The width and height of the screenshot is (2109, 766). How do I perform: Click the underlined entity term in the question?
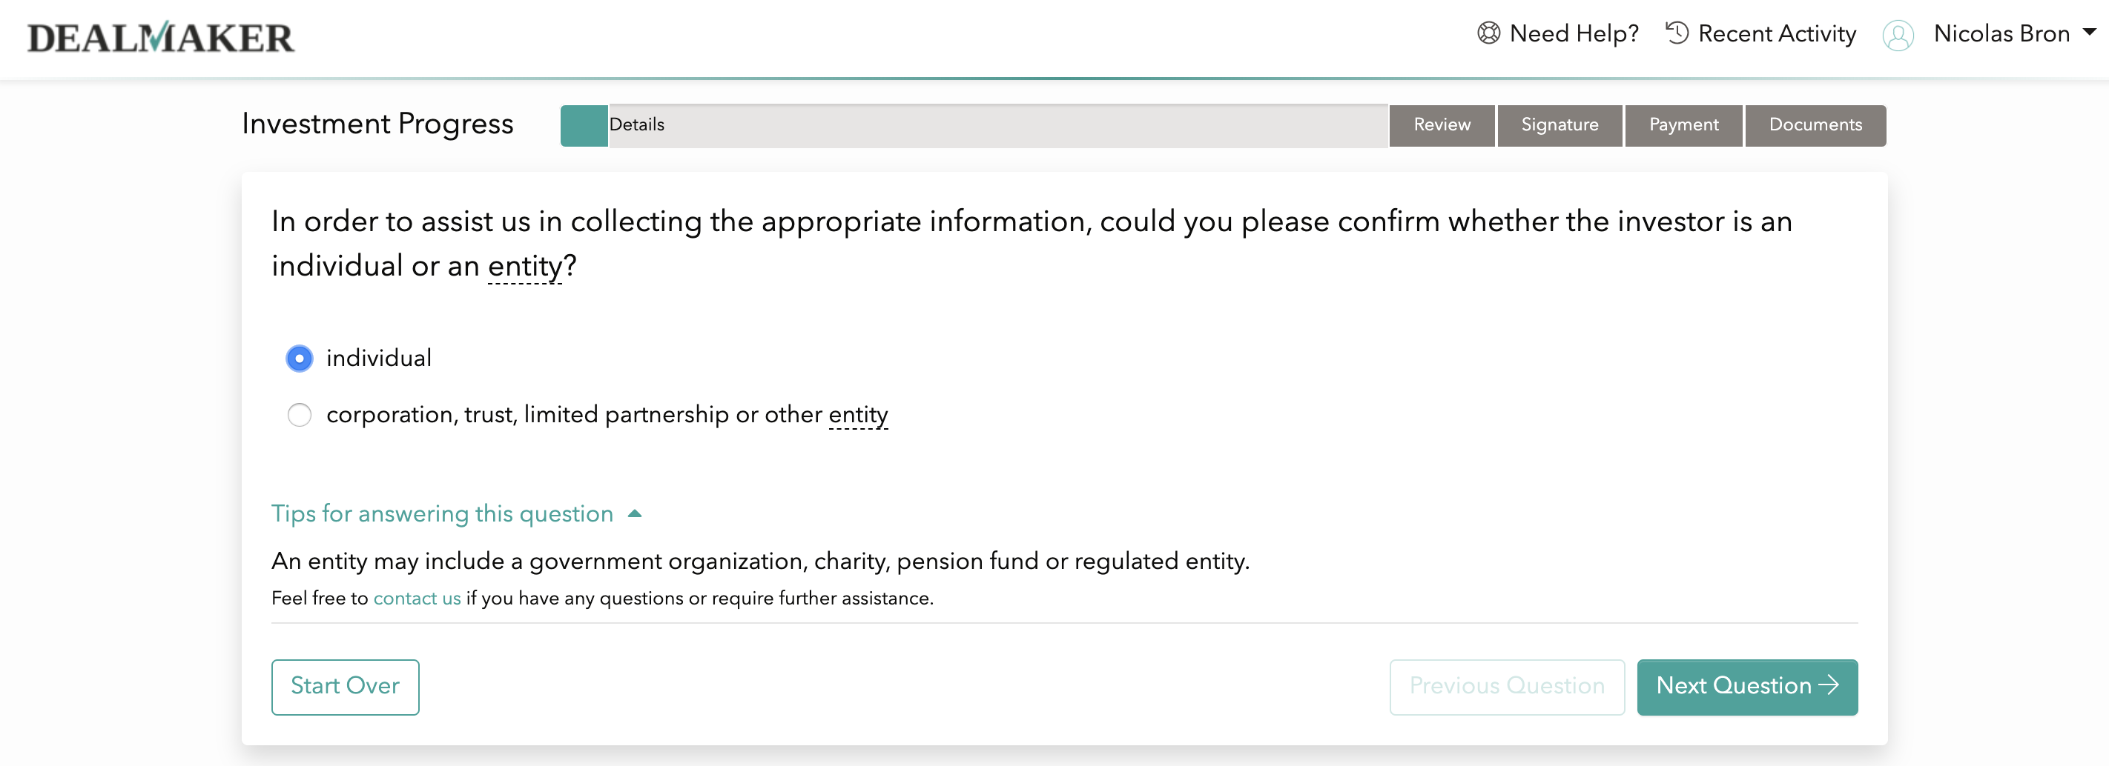[x=525, y=267]
